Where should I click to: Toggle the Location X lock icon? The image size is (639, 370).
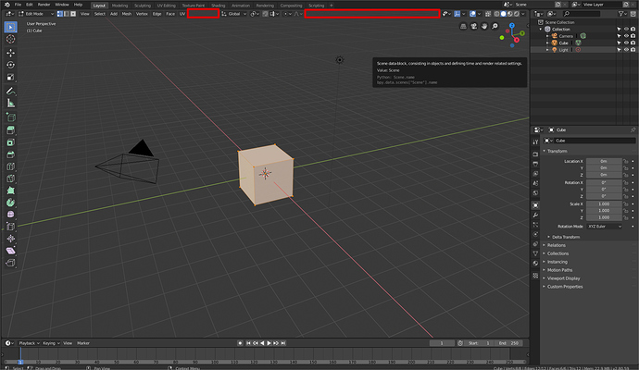click(x=625, y=161)
